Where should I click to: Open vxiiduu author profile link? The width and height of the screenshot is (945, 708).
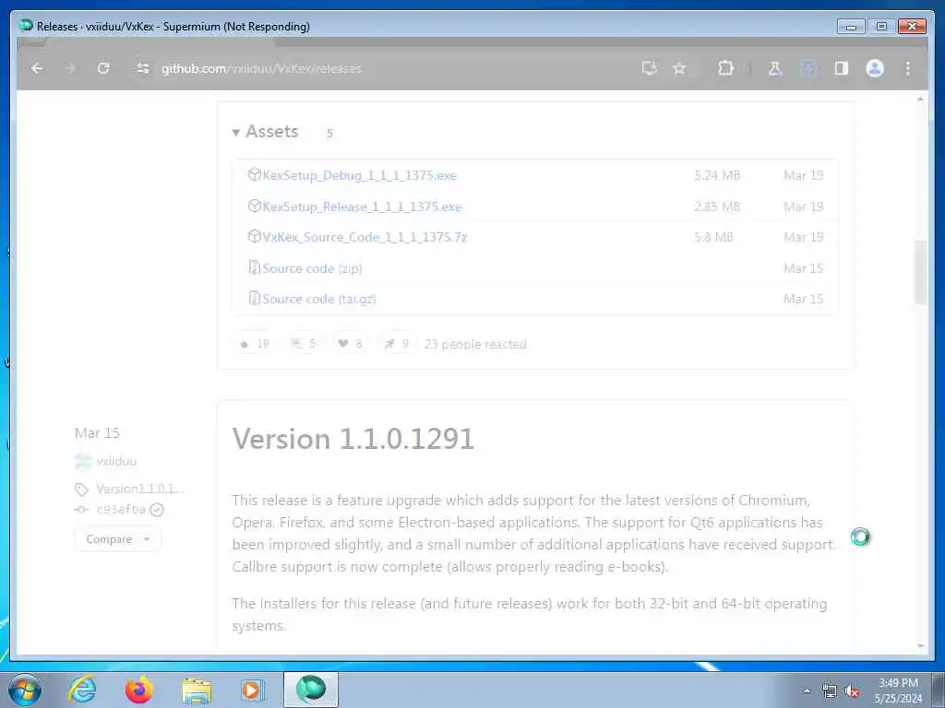click(x=117, y=462)
